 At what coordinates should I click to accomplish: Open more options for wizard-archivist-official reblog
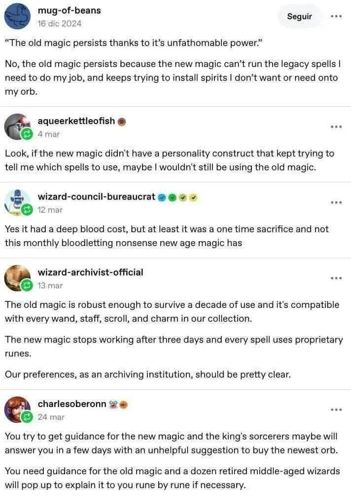(x=336, y=278)
